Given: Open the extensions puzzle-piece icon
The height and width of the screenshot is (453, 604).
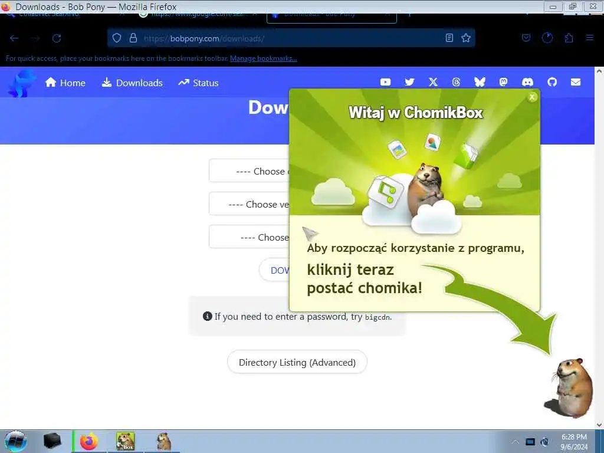Looking at the screenshot, I should pyautogui.click(x=569, y=38).
